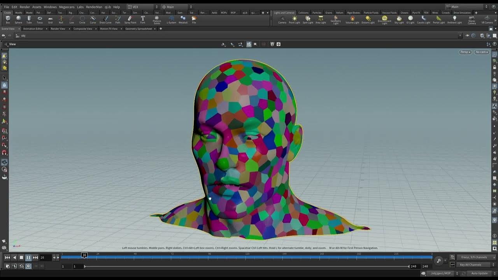Viewport: 498px width, 280px height.
Task: Click the current frame marker 16
Action: pyautogui.click(x=84, y=255)
